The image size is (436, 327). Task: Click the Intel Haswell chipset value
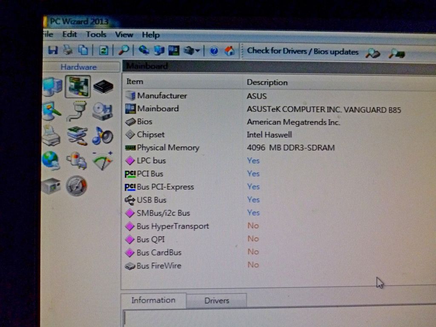(270, 135)
